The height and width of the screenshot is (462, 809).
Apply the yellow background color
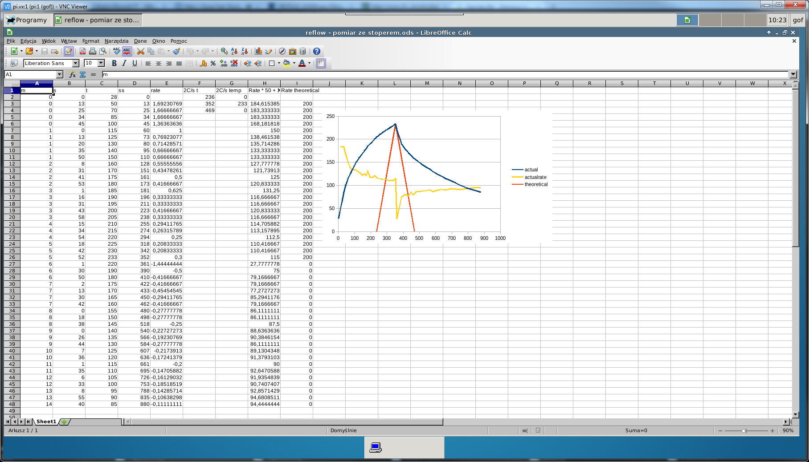tap(287, 63)
